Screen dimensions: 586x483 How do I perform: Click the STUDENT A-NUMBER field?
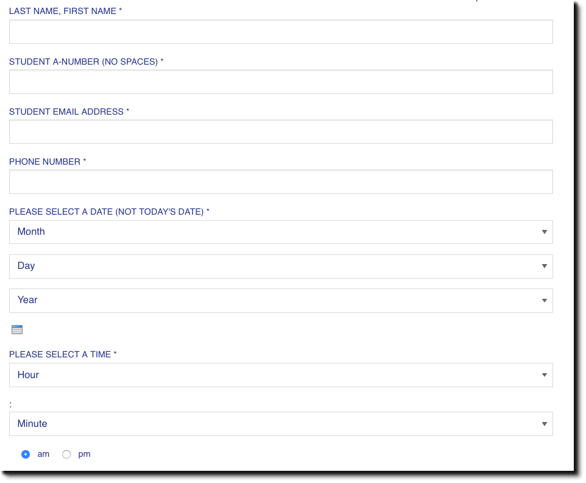pos(280,81)
